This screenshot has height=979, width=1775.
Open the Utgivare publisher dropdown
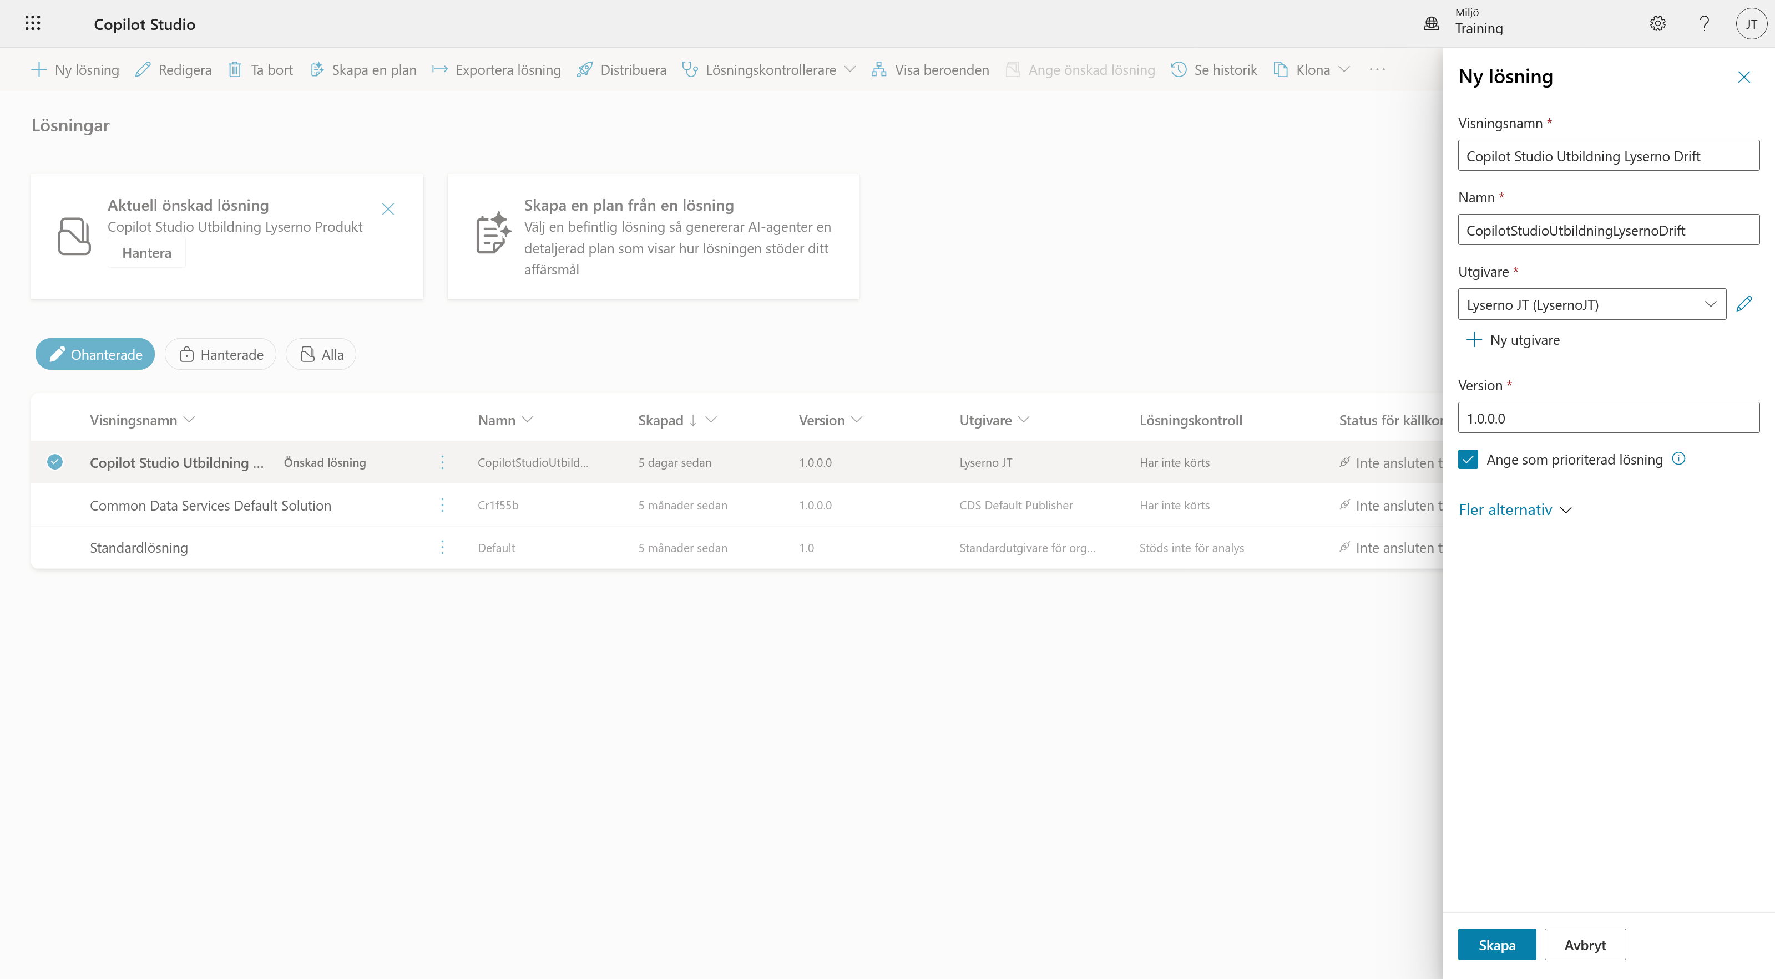1592,304
